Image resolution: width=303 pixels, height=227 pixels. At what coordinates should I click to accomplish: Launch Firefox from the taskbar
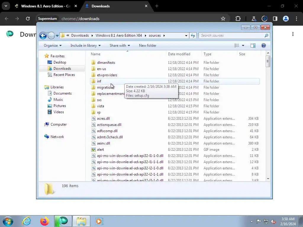tap(44, 221)
